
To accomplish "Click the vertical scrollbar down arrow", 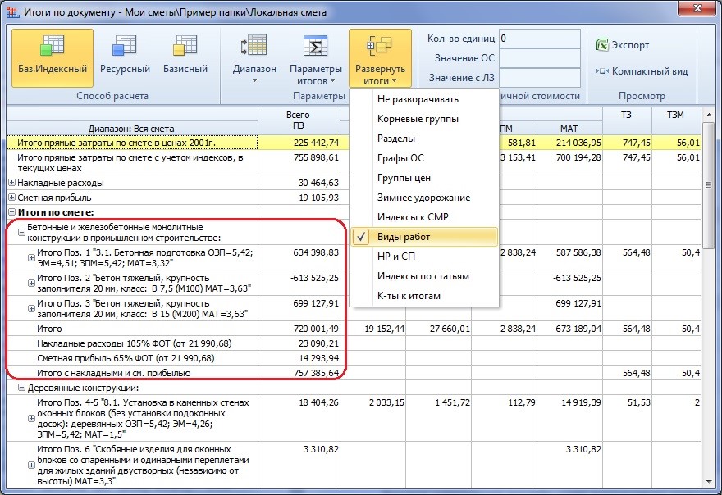I will coord(708,482).
